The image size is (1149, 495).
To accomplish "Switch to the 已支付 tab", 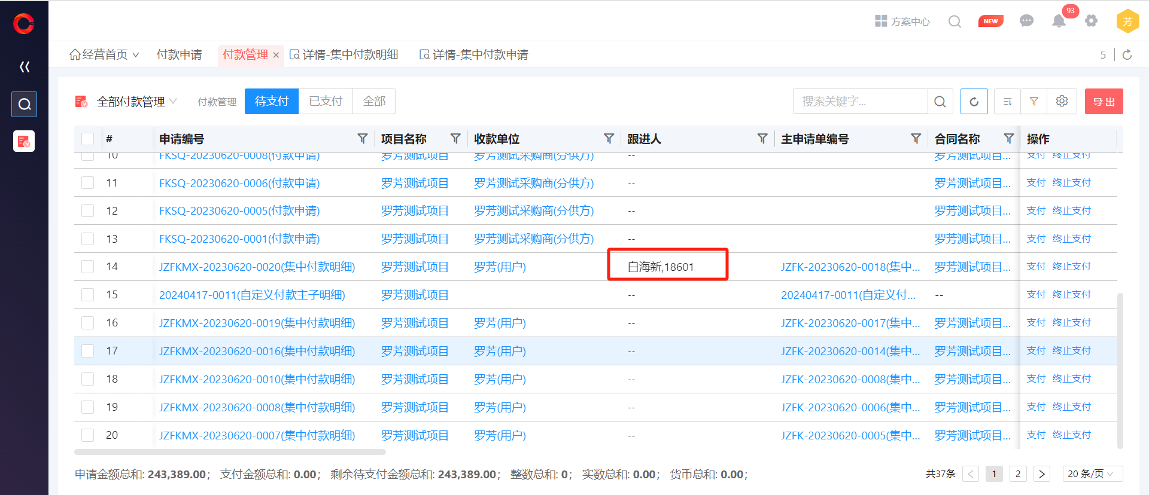I will click(x=326, y=102).
